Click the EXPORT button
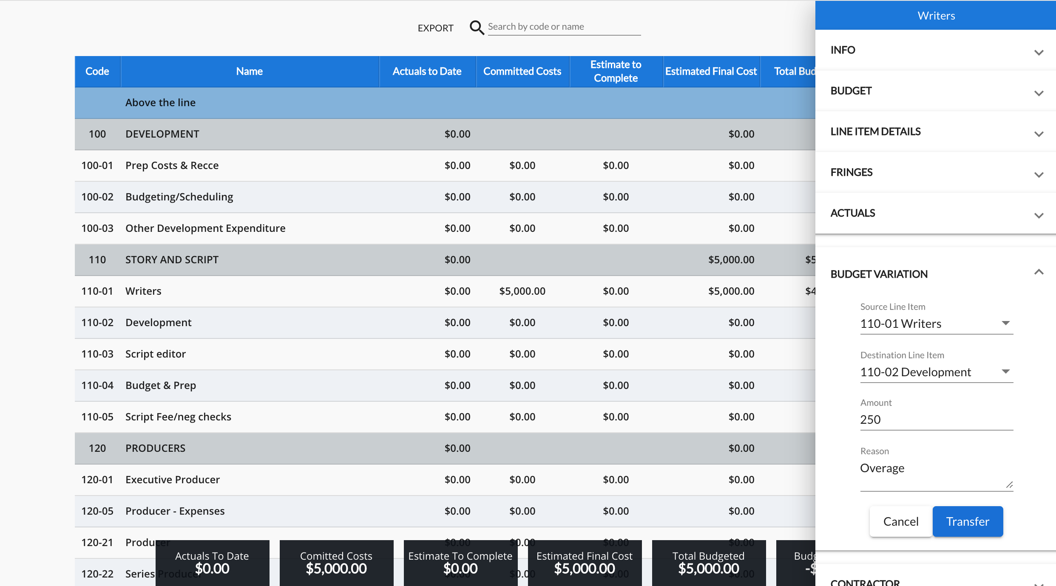This screenshot has height=586, width=1056. click(435, 28)
